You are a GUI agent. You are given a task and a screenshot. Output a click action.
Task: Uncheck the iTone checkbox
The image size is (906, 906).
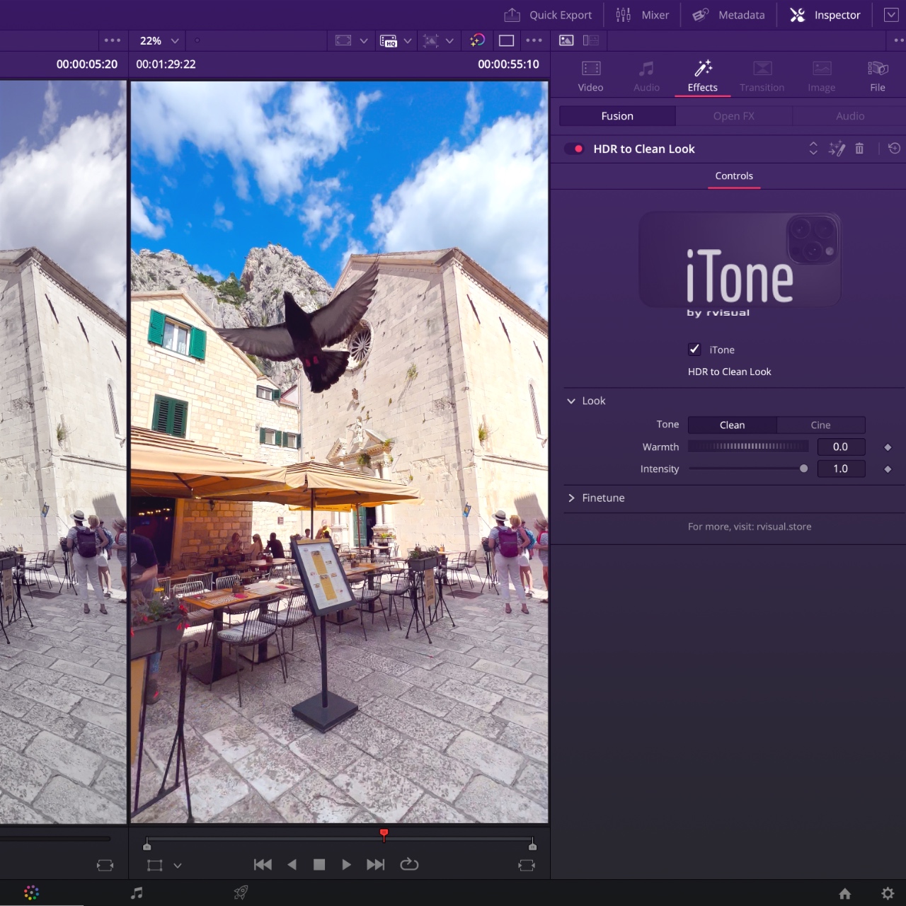pyautogui.click(x=694, y=349)
